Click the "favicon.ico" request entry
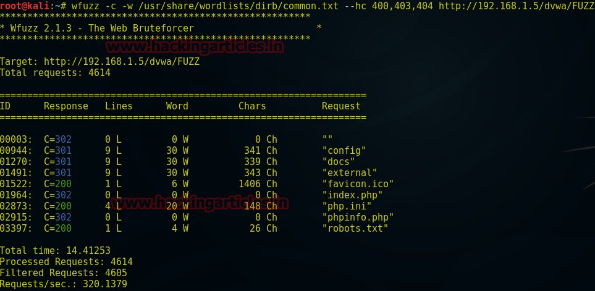Image resolution: width=595 pixels, height=291 pixels. [x=358, y=184]
